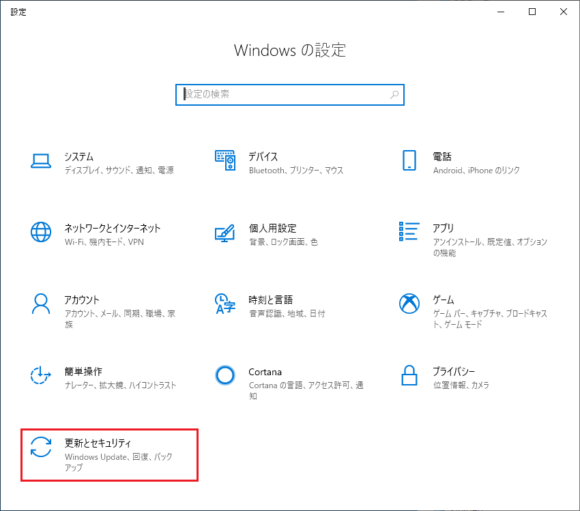Click the アカウント person icon

tap(41, 304)
